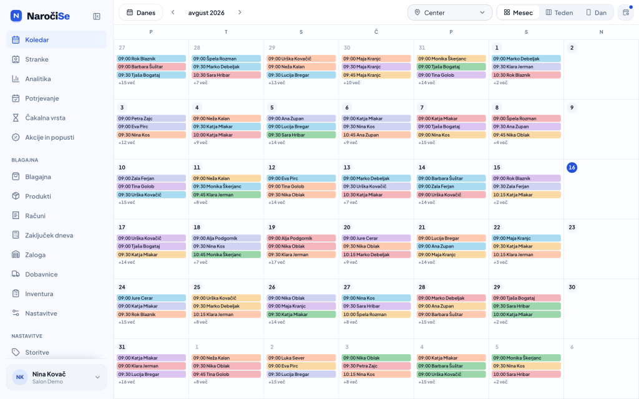Open 09:45 Klara Jerman appointment on August 11

[226, 195]
